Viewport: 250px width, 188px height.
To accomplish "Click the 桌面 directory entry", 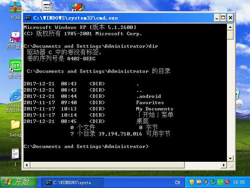I will click(x=142, y=121).
